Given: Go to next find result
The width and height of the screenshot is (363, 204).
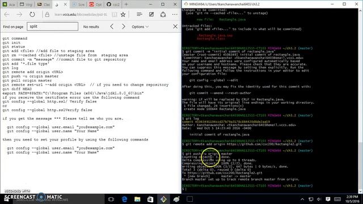Looking at the screenshot, I should [124, 27].
